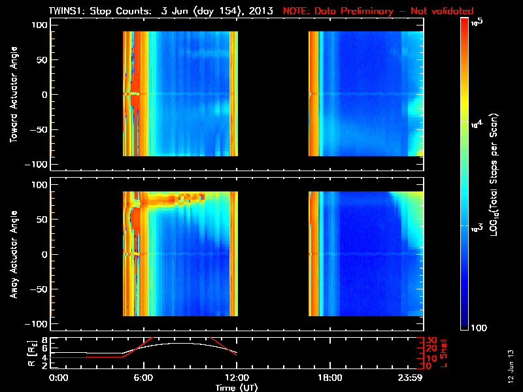Click the red horizontal band near 75° in Away panel
The width and height of the screenshot is (523, 392).
click(172, 199)
